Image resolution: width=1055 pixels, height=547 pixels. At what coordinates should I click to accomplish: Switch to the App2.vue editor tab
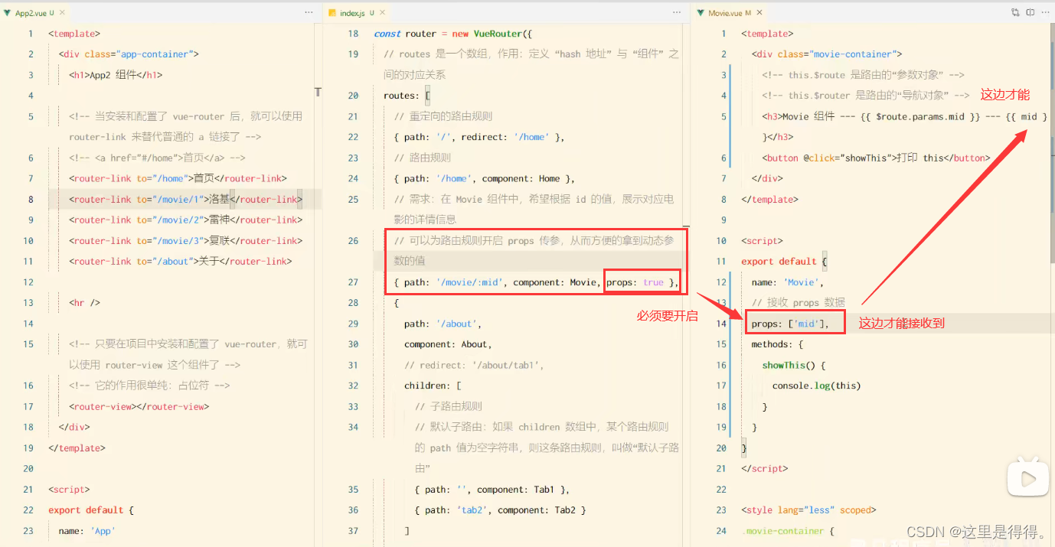pos(34,13)
